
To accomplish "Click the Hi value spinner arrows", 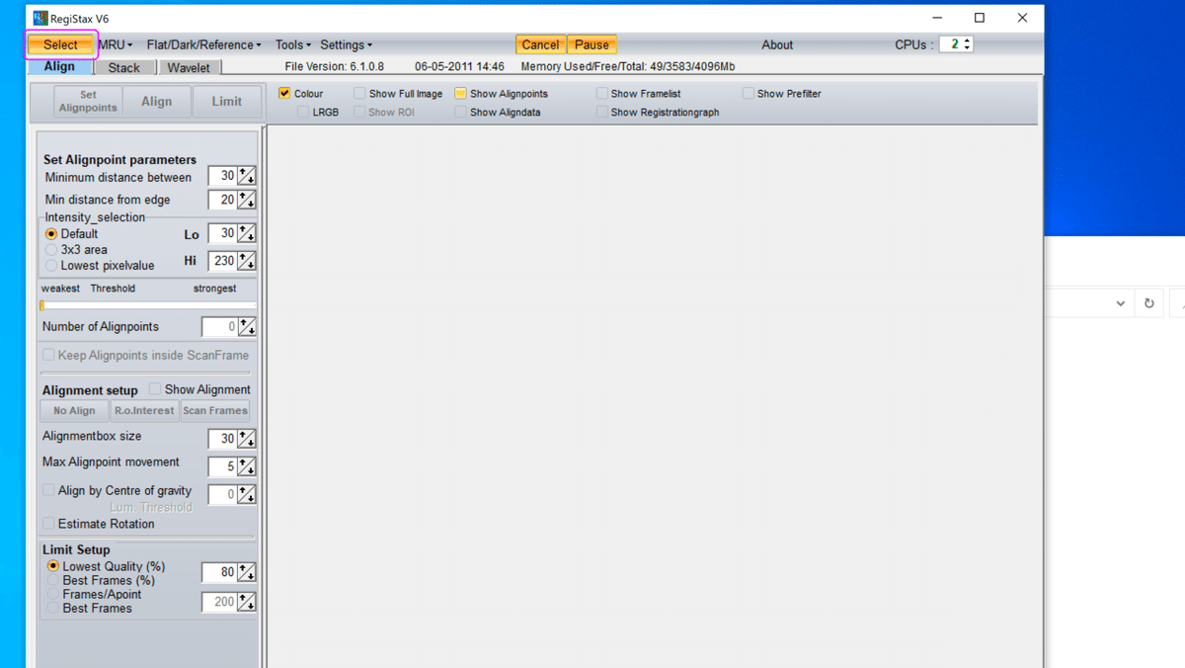I will click(247, 261).
